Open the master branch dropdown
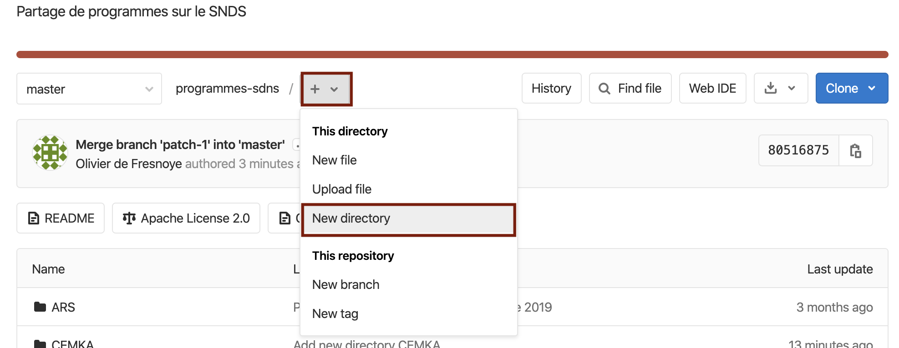The height and width of the screenshot is (348, 899). point(89,89)
